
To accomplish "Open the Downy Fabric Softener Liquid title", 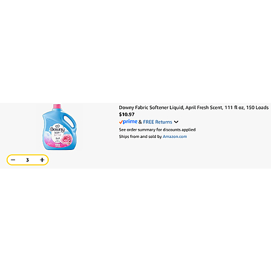I will (x=193, y=108).
